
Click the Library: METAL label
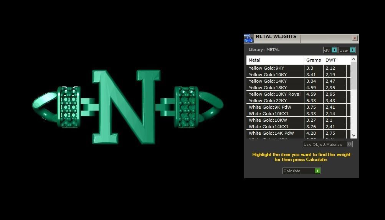click(264, 49)
